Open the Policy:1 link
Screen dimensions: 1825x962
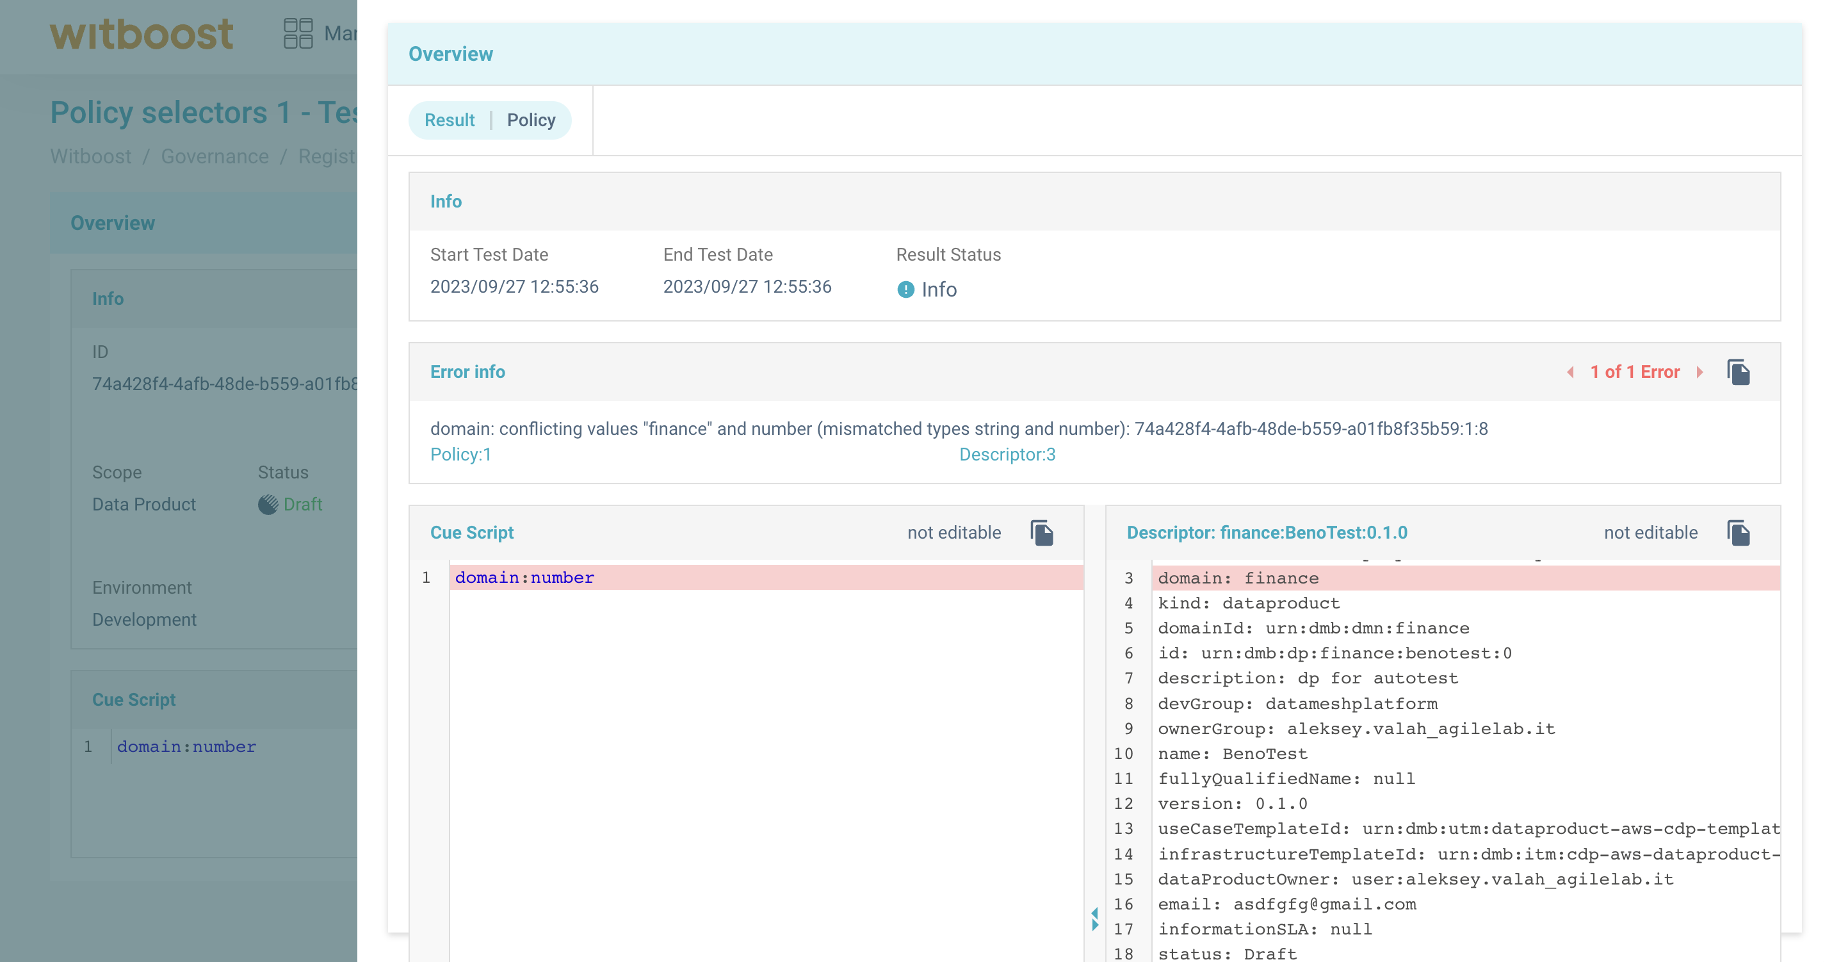460,455
